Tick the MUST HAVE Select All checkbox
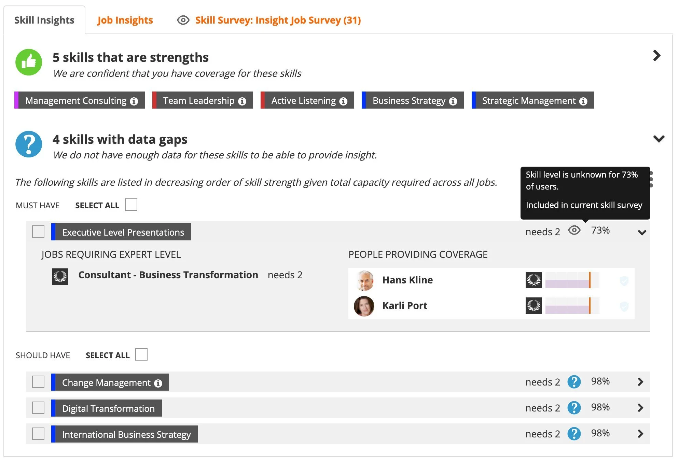This screenshot has height=462, width=679. click(x=131, y=205)
